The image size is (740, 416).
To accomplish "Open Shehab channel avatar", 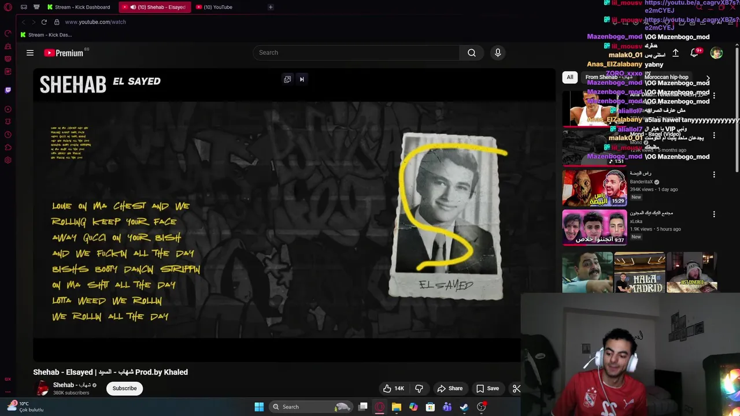I will (x=42, y=388).
